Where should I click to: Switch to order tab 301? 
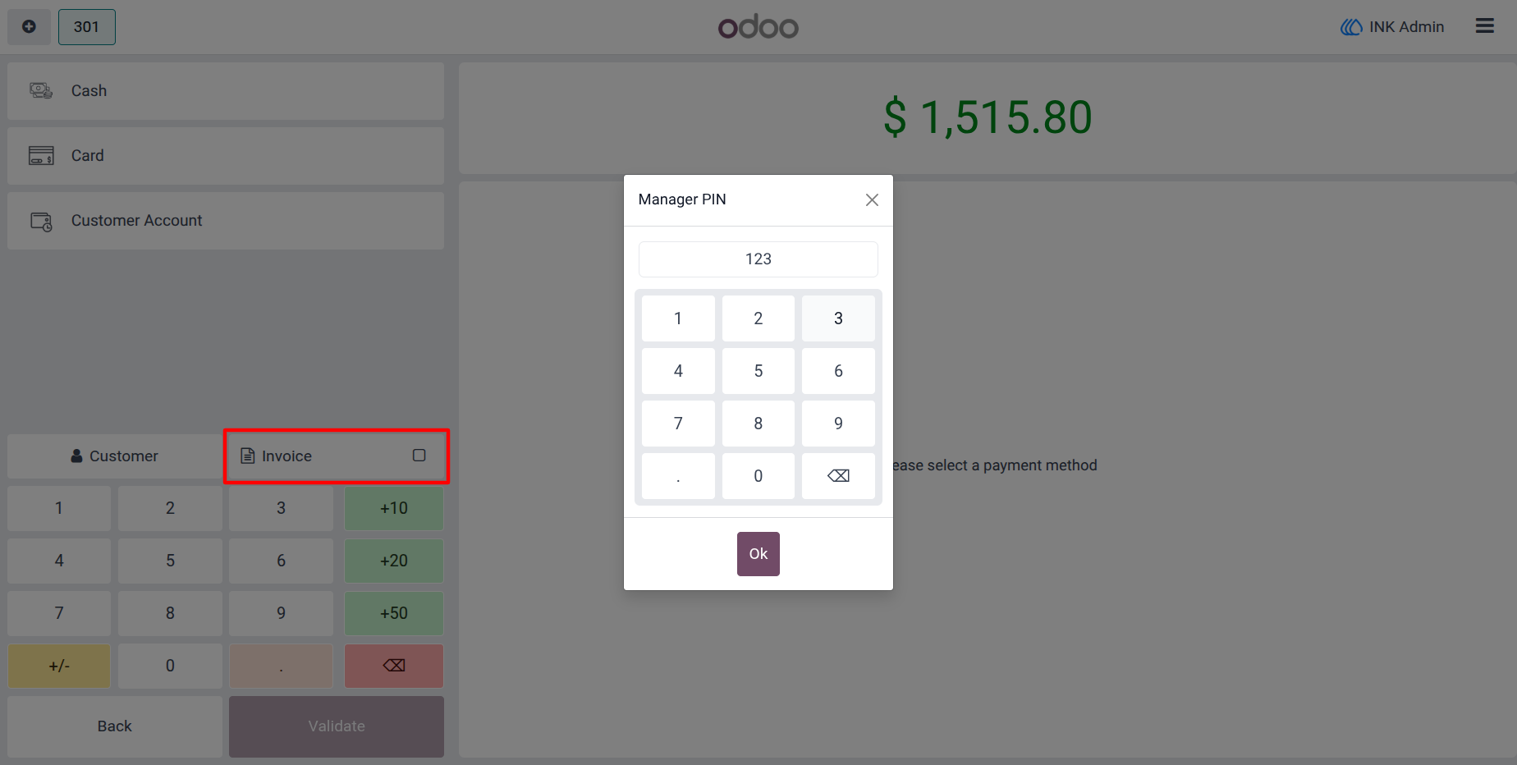click(86, 26)
